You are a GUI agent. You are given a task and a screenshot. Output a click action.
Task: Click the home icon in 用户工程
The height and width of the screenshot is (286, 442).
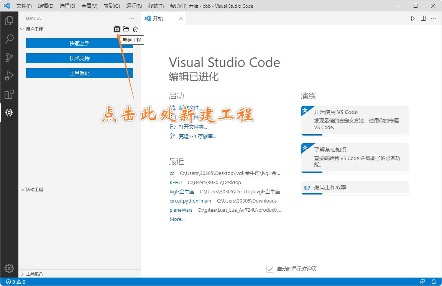[135, 29]
